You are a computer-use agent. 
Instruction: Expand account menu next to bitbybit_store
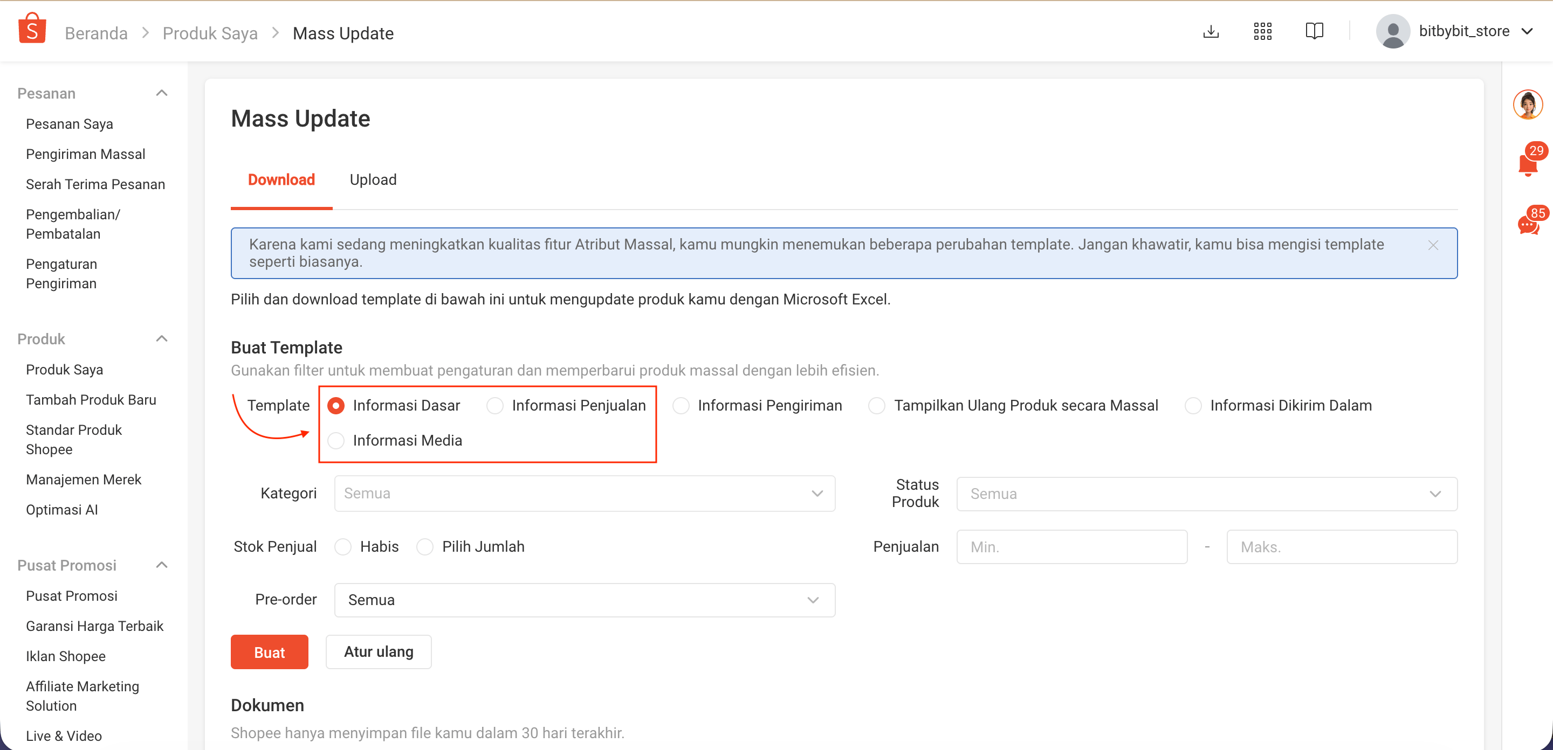tap(1527, 31)
